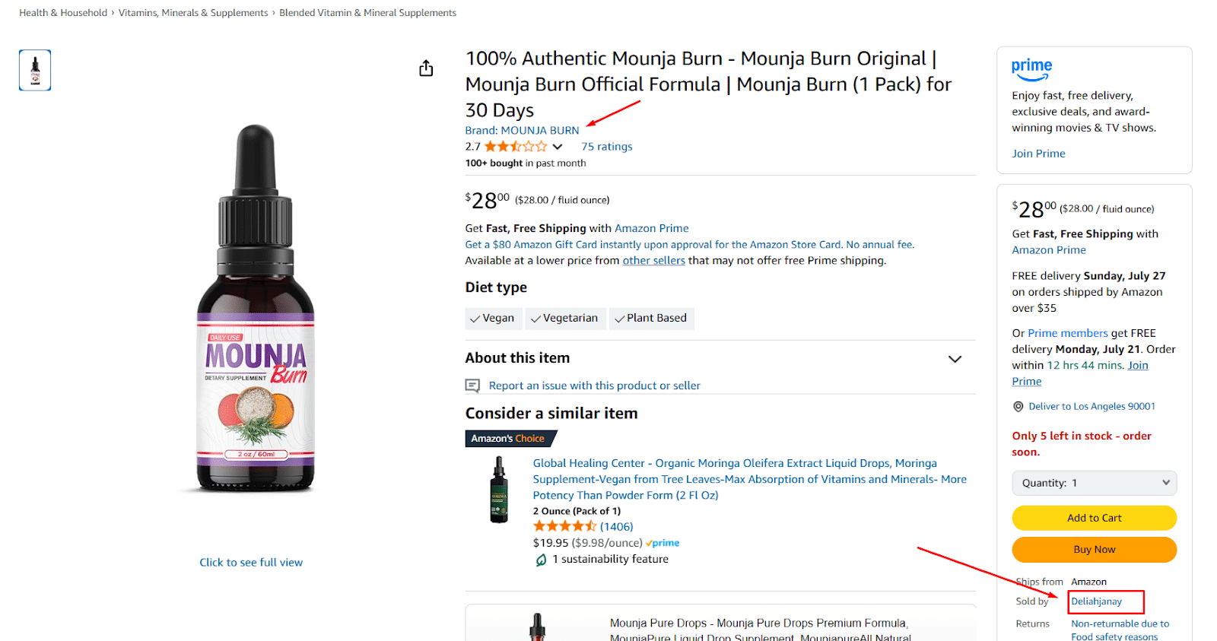The image size is (1217, 641).
Task: Click Report an issue with this product link
Action: (x=594, y=386)
